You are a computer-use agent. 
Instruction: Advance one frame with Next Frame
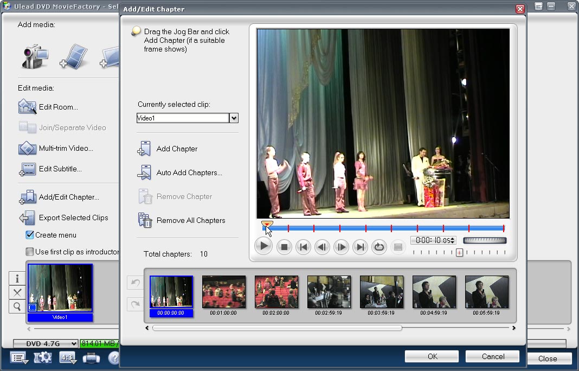pyautogui.click(x=341, y=247)
